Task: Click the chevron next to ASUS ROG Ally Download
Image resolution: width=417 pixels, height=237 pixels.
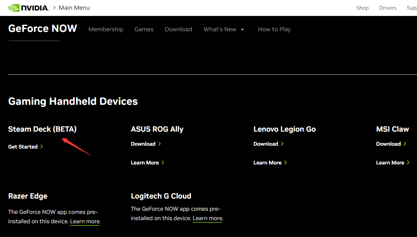Action: pos(160,144)
